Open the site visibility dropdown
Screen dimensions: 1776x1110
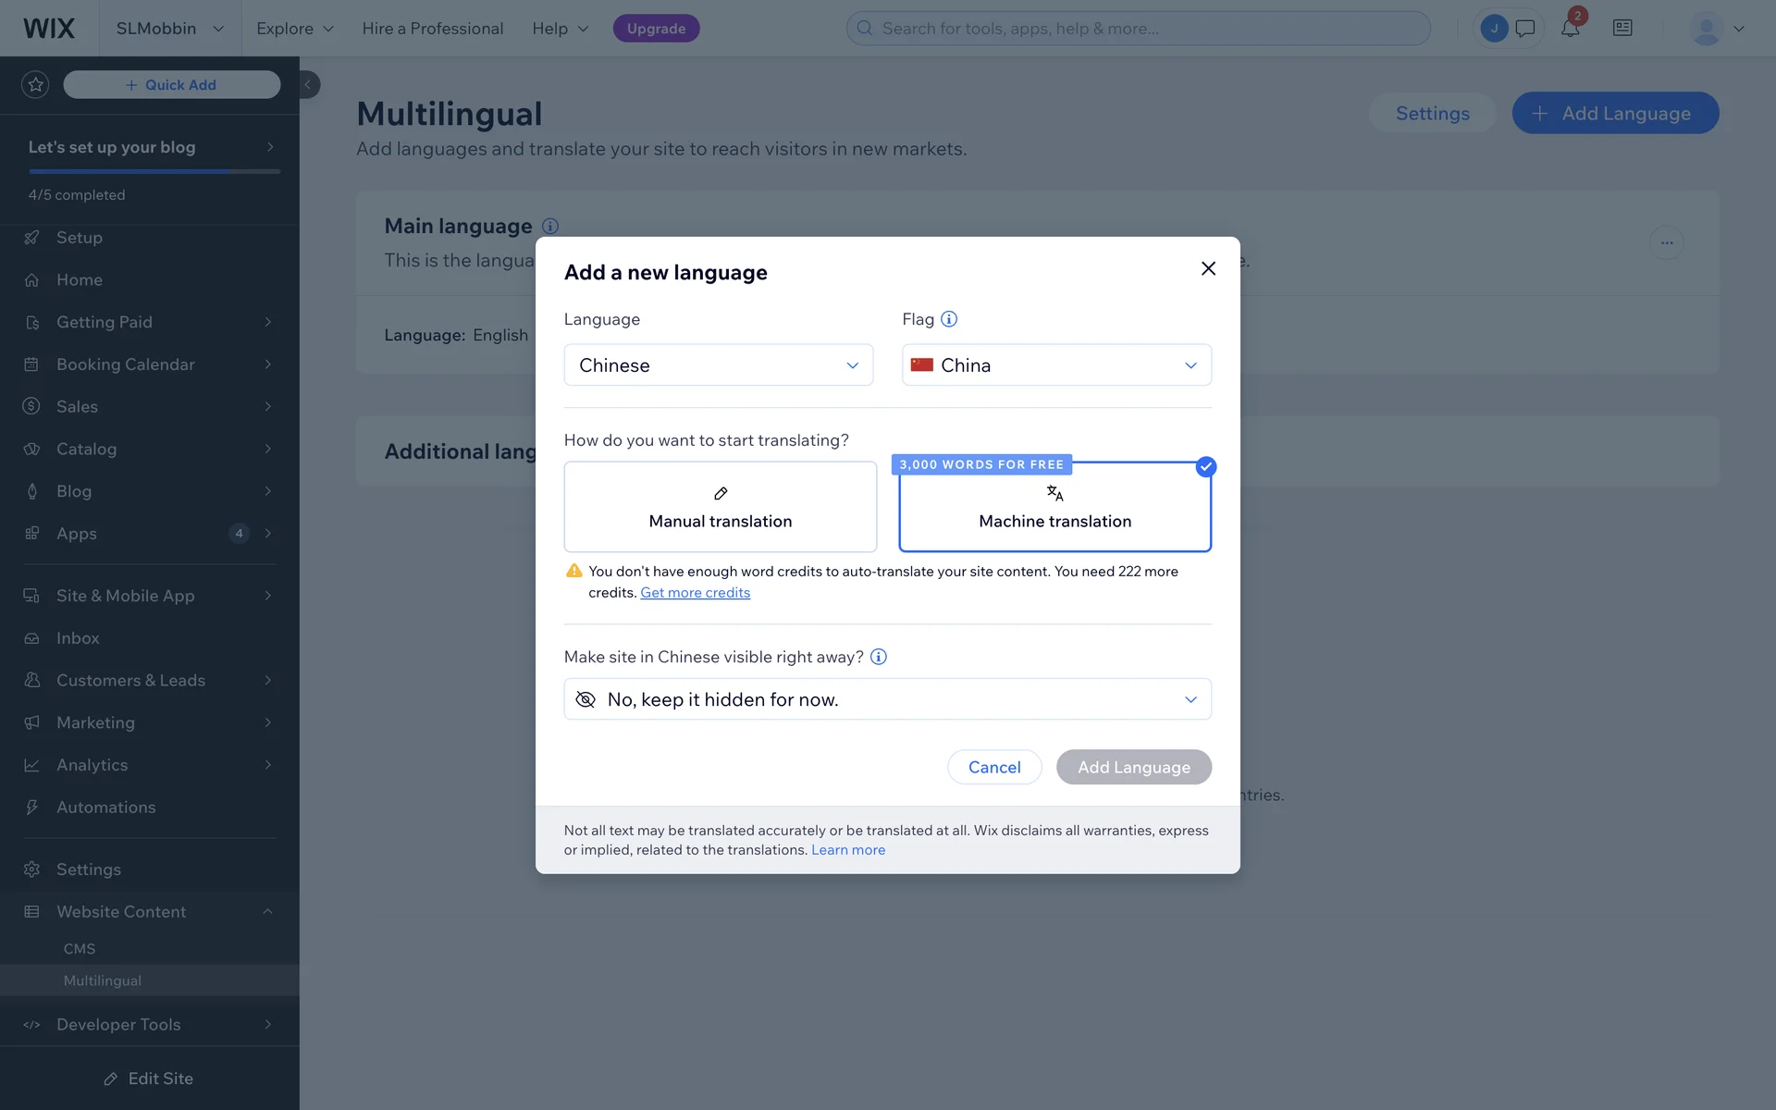pos(887,699)
